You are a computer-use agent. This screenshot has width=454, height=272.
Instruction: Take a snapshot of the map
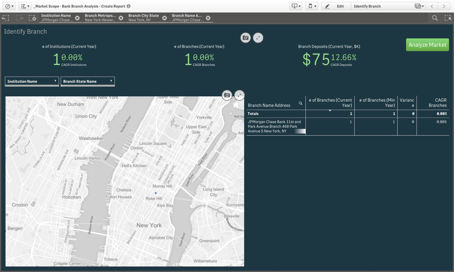click(227, 95)
